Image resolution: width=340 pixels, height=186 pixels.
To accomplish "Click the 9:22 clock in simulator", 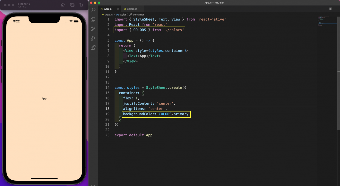I will [16, 21].
